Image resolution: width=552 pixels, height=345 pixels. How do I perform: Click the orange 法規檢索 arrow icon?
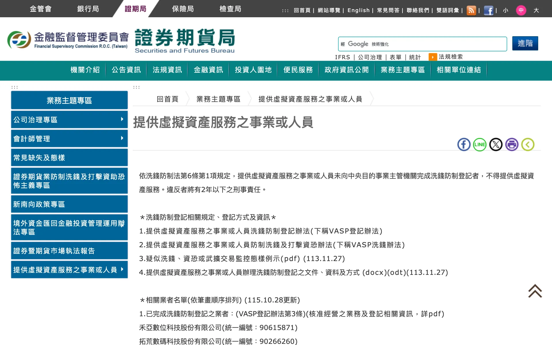433,57
